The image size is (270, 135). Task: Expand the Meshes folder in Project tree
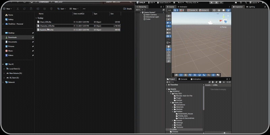point(172,109)
